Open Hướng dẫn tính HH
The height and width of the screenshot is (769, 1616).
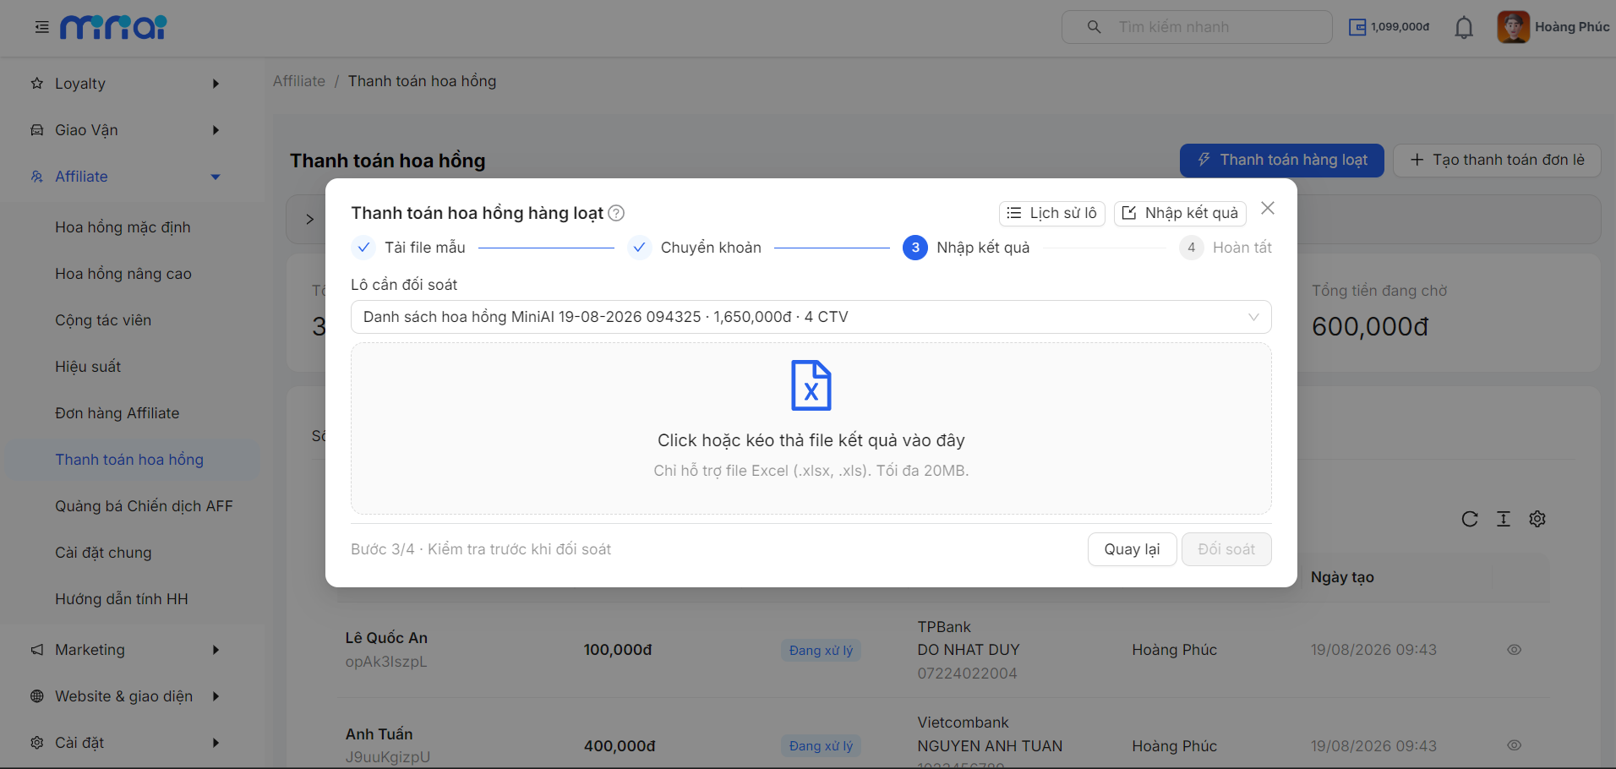click(122, 599)
